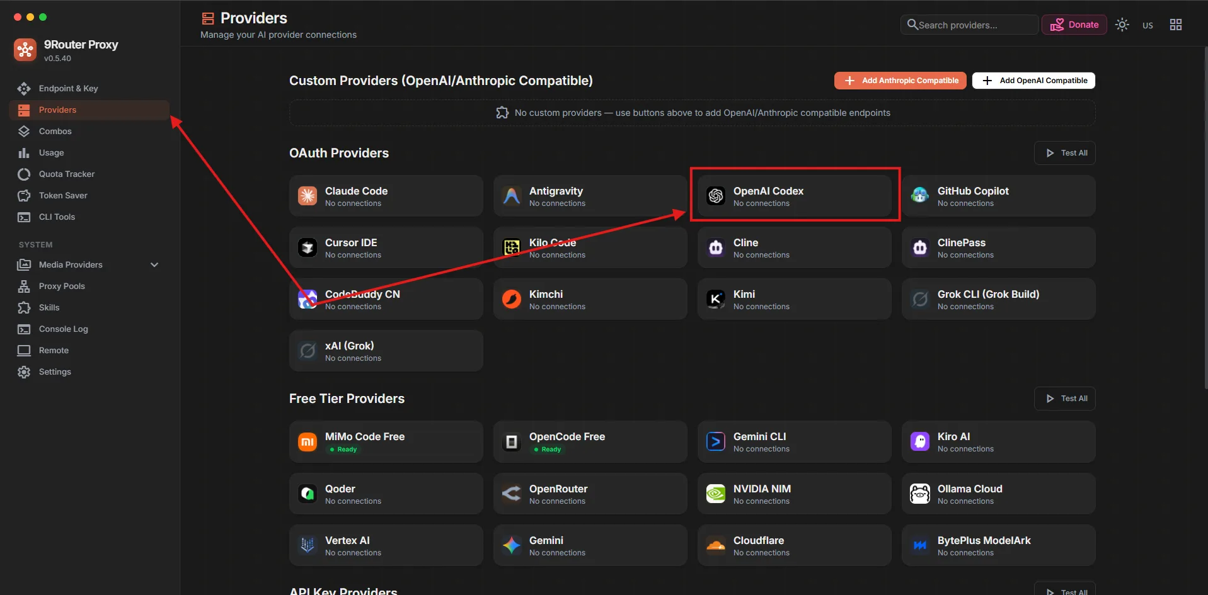Open the Endpoint & Key page
Viewport: 1208px width, 595px height.
89,89
